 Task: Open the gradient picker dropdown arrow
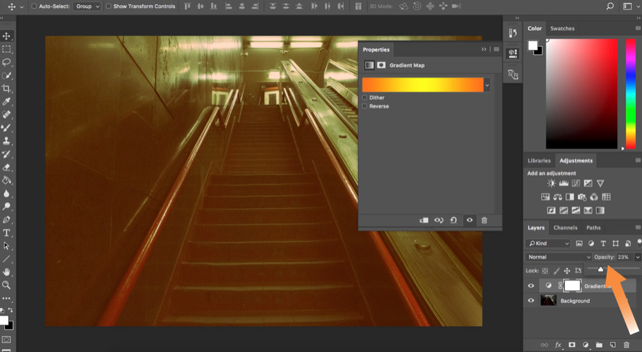487,86
